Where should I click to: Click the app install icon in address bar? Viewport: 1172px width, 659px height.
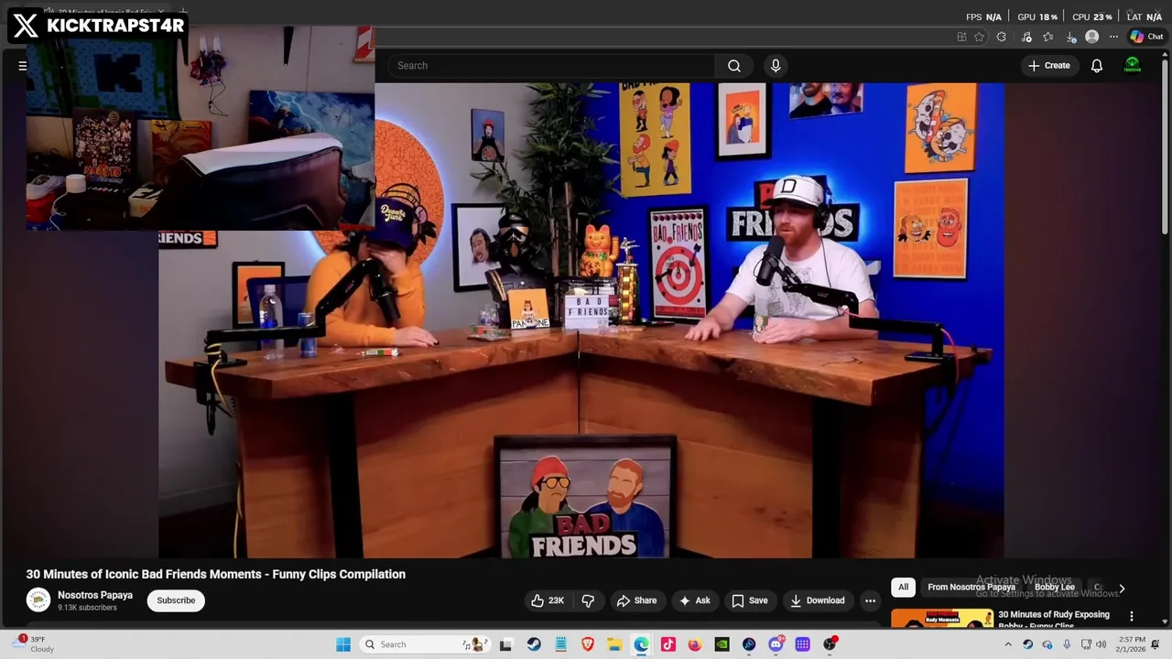click(x=961, y=37)
